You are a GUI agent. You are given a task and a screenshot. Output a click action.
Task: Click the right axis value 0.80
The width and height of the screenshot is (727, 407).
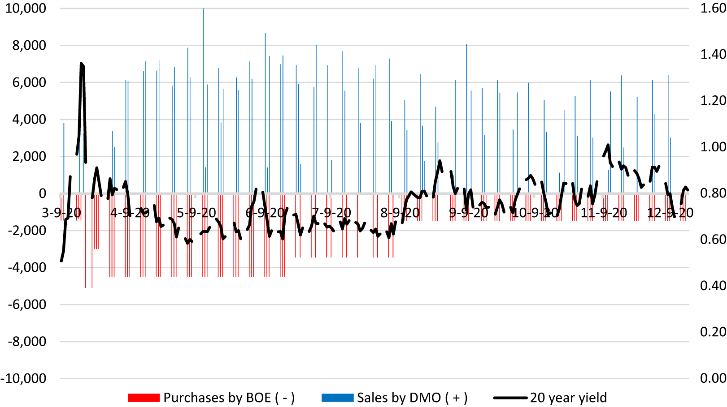coord(713,193)
